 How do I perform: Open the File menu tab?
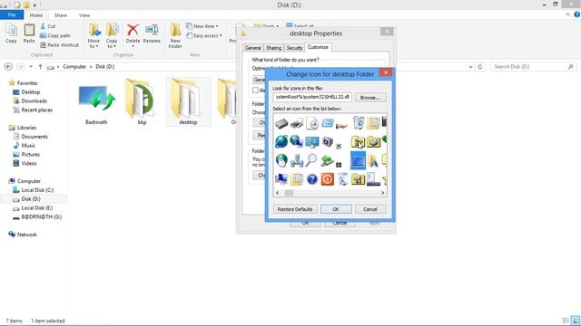pos(12,14)
